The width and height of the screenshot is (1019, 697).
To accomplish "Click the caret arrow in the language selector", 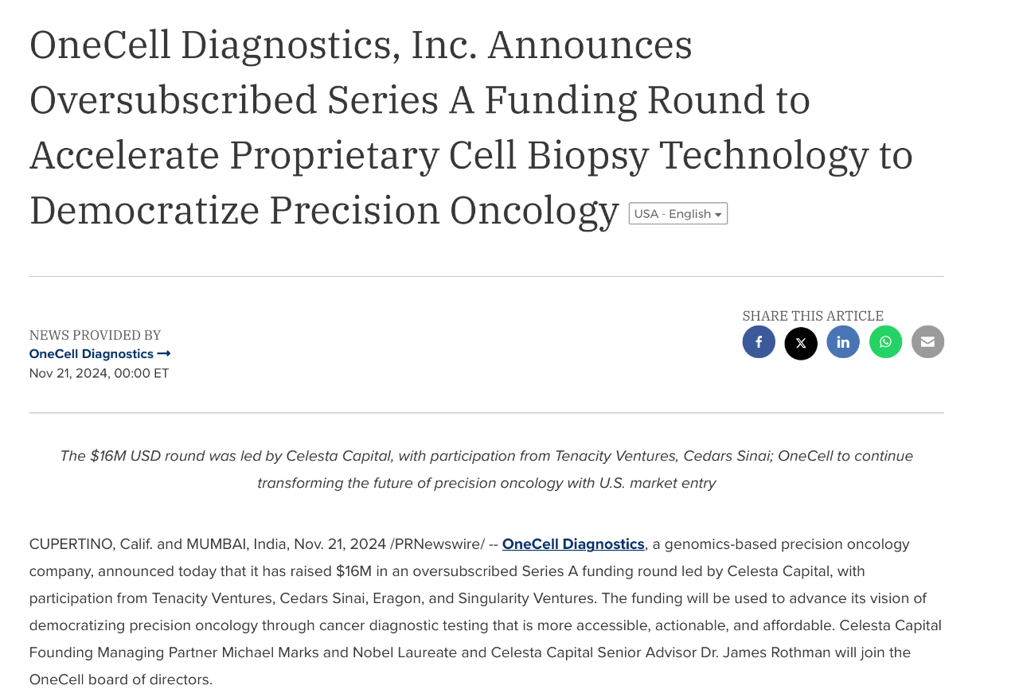I will [x=718, y=215].
